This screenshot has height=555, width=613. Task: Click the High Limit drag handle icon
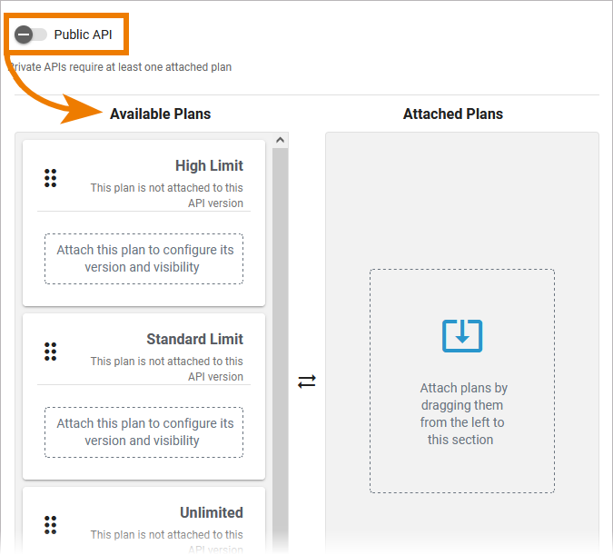pyautogui.click(x=51, y=178)
